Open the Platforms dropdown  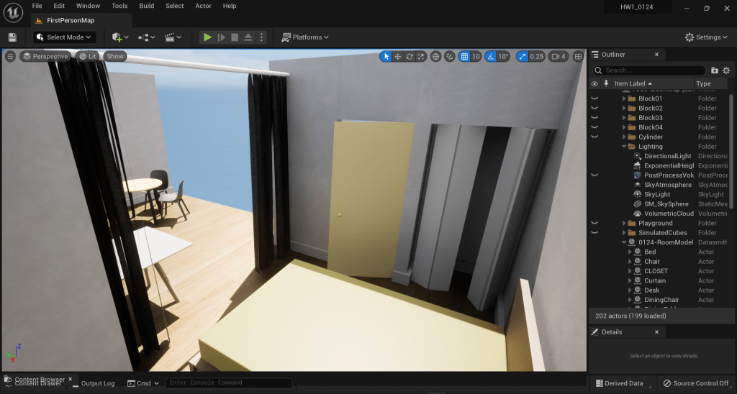coord(305,37)
